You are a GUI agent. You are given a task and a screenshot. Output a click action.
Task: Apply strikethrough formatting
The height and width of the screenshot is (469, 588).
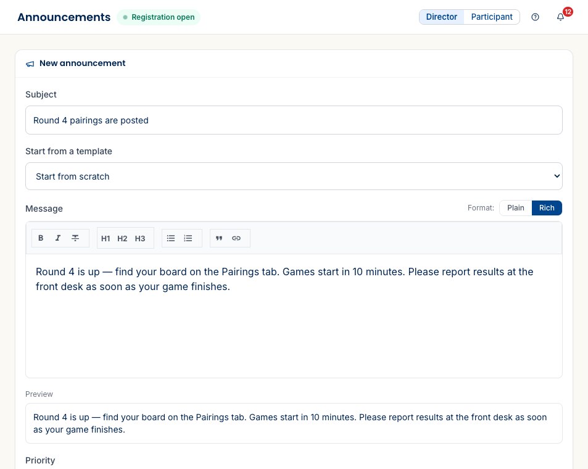[75, 238]
